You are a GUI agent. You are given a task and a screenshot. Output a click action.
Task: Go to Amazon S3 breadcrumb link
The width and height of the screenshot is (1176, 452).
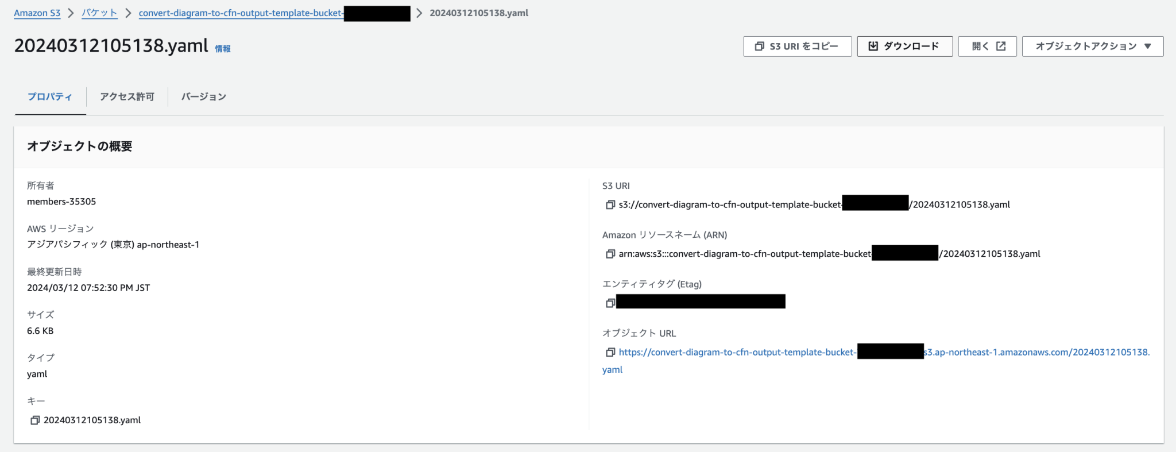(37, 13)
